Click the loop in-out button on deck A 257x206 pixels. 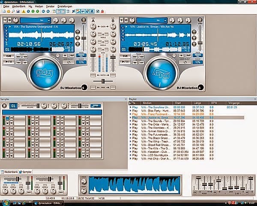[69, 62]
